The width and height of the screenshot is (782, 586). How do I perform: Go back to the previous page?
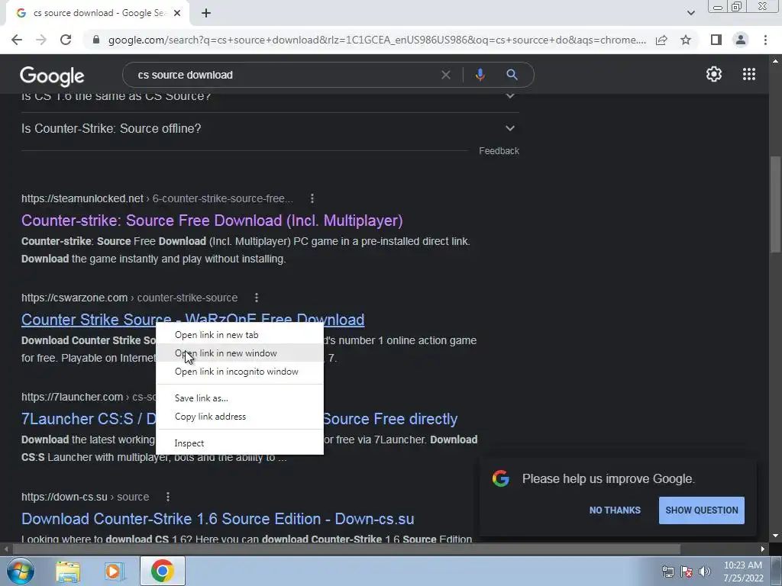click(17, 40)
